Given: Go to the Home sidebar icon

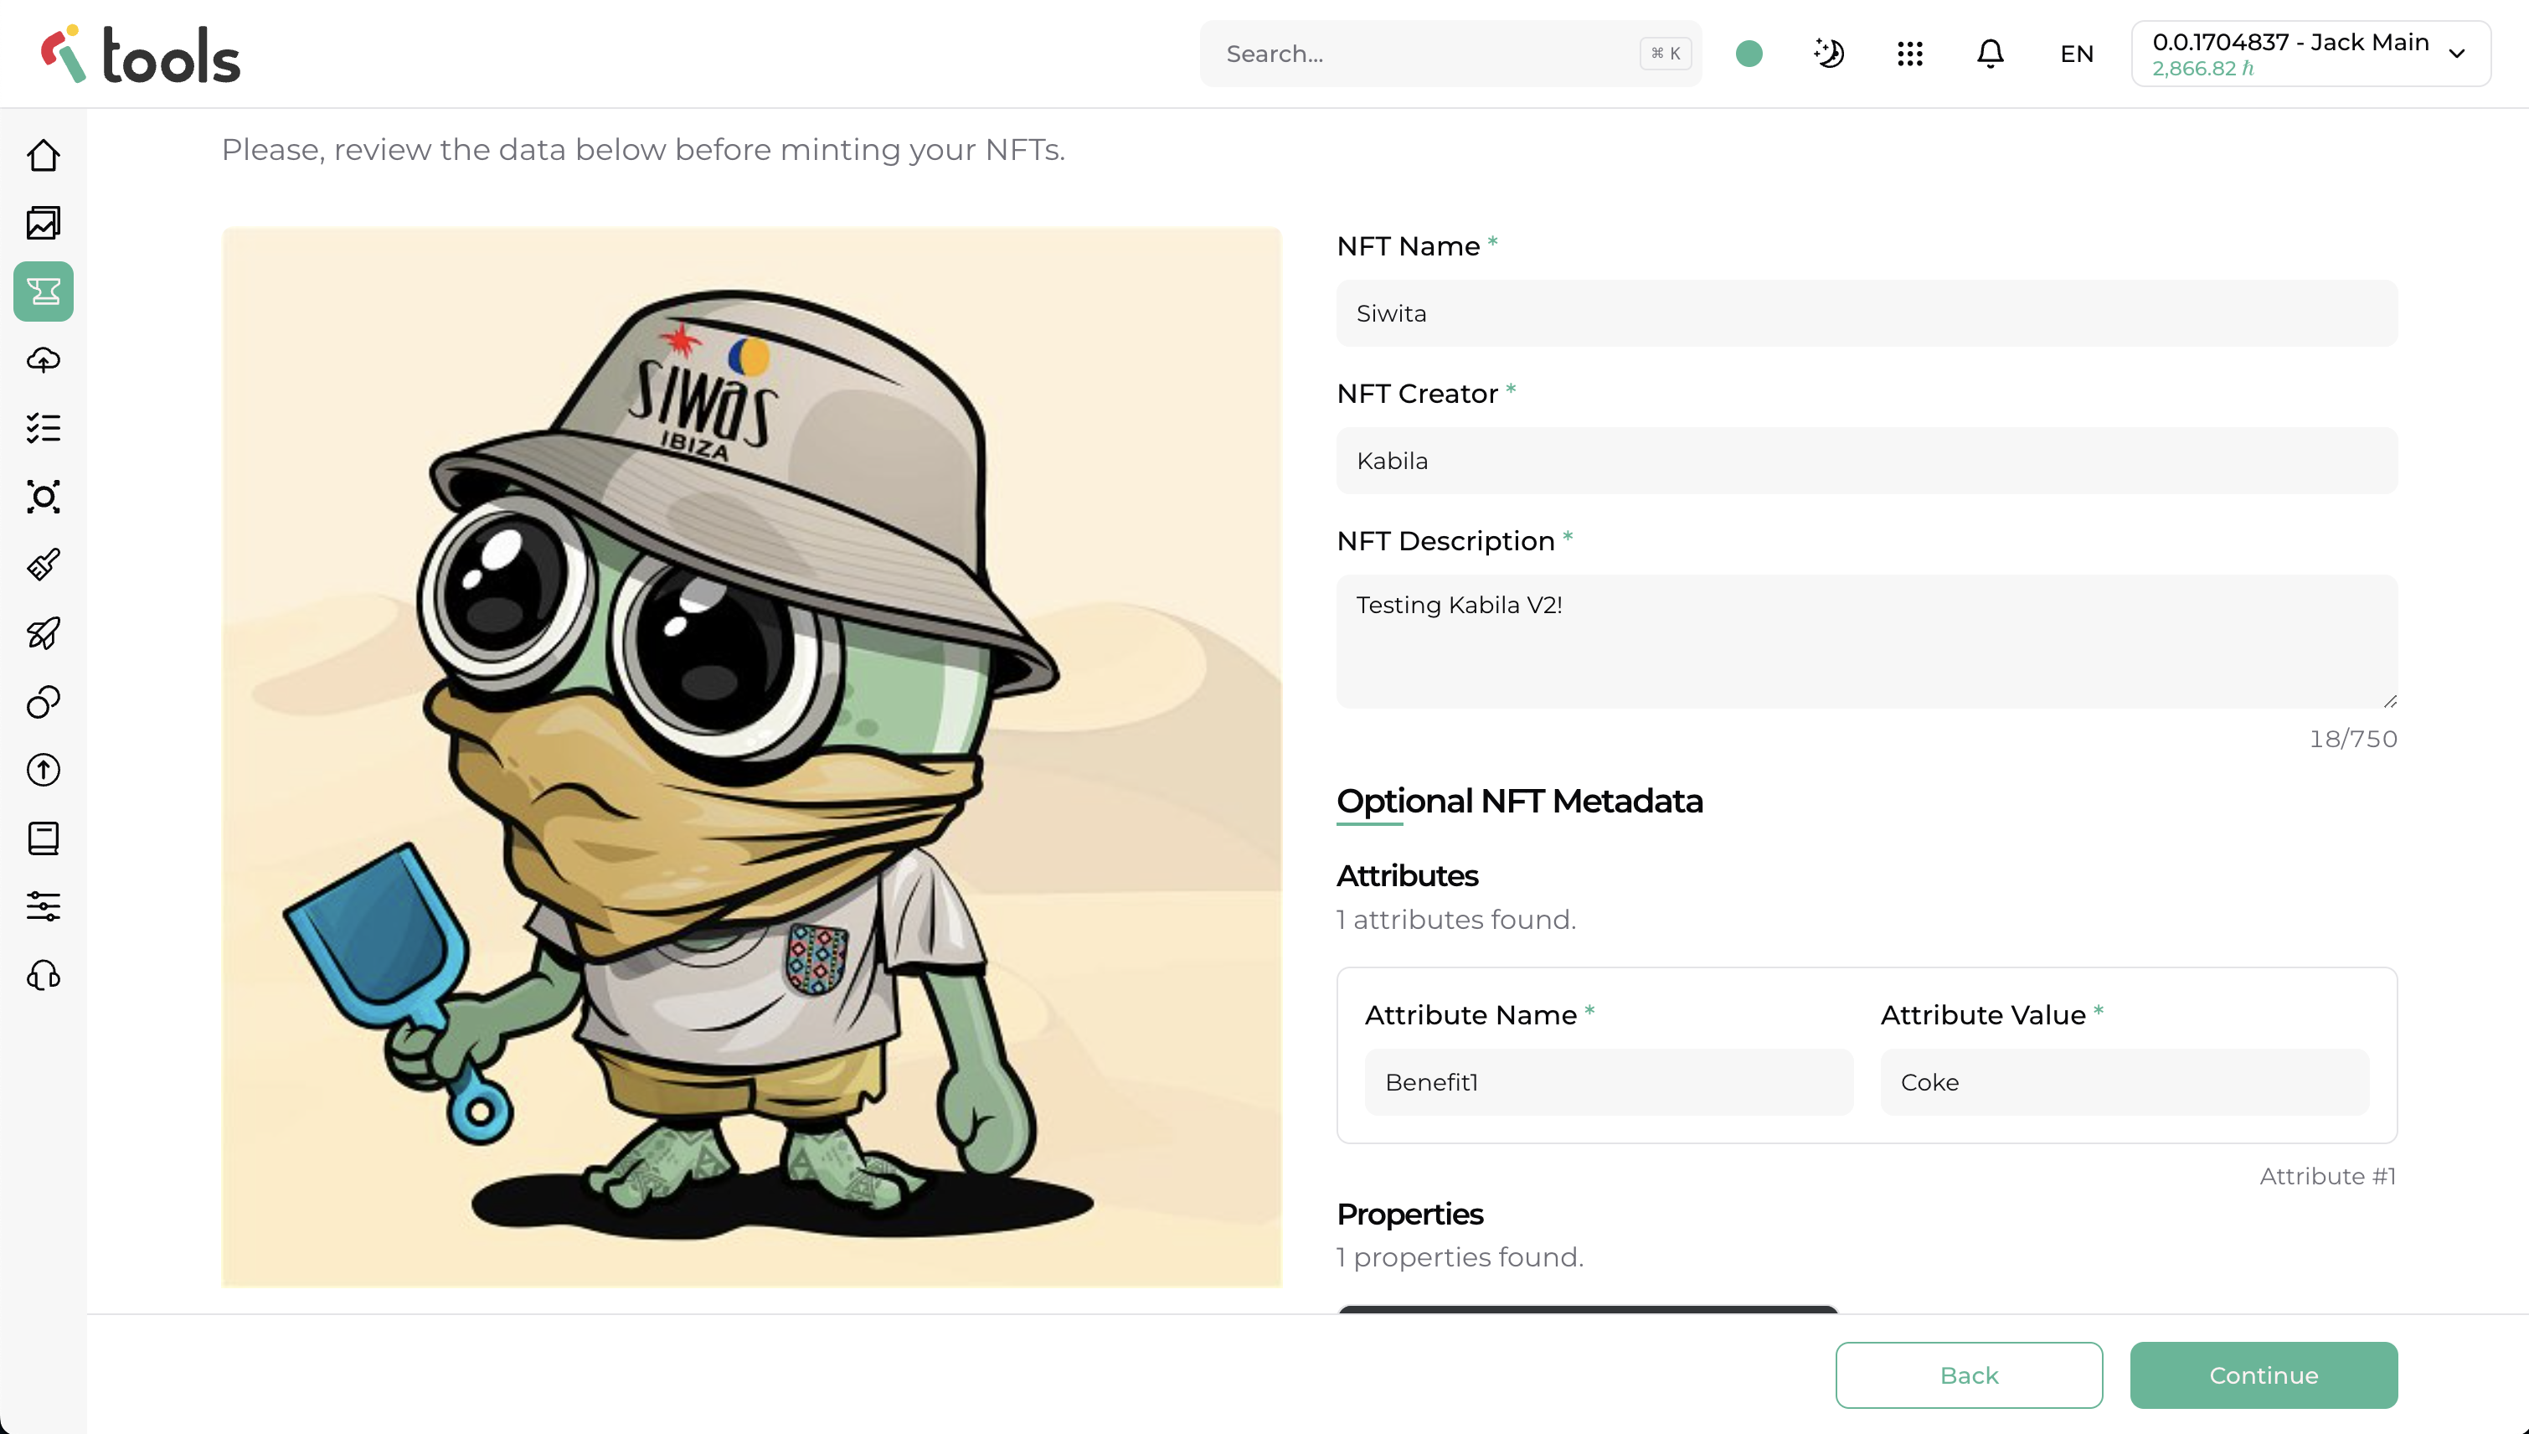Looking at the screenshot, I should (x=44, y=156).
